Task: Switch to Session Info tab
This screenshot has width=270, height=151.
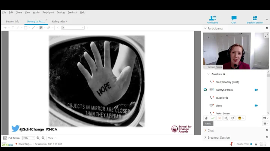Action: pyautogui.click(x=13, y=21)
